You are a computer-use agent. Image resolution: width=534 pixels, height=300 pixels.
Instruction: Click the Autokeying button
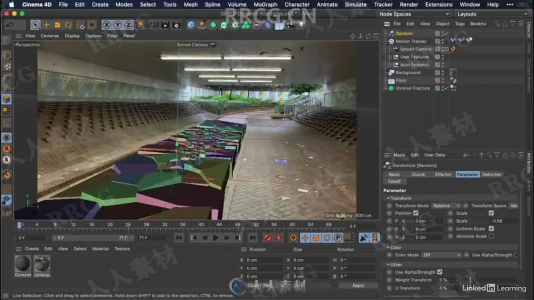pyautogui.click(x=278, y=238)
